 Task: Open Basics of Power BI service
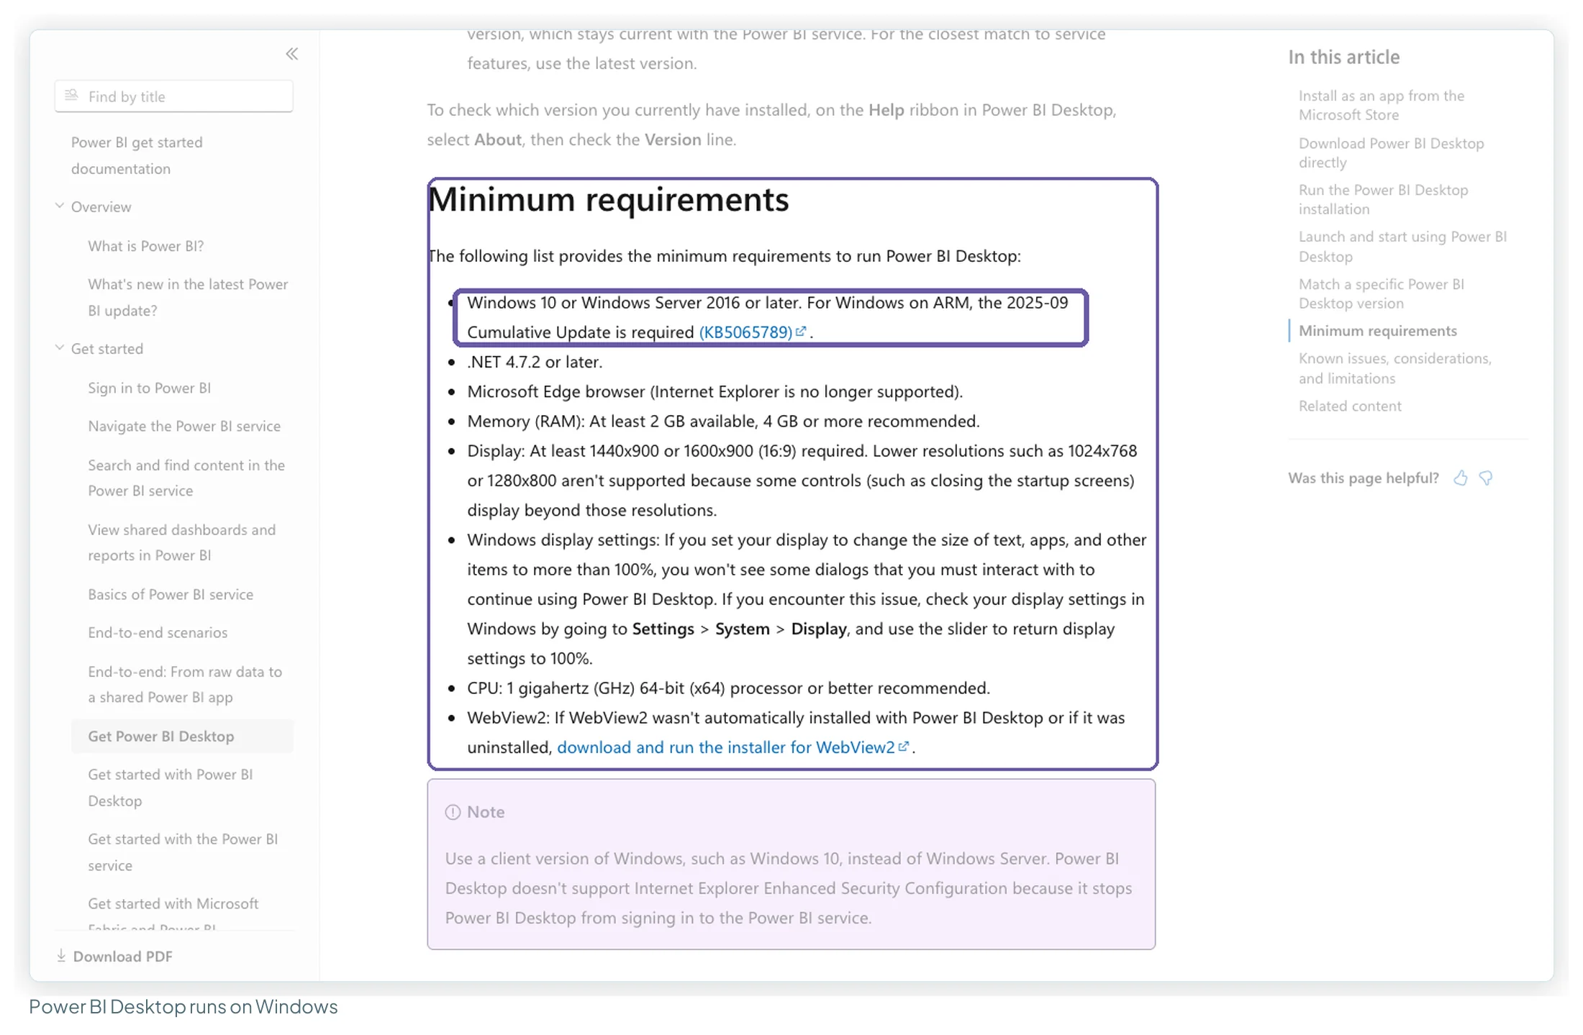point(171,594)
